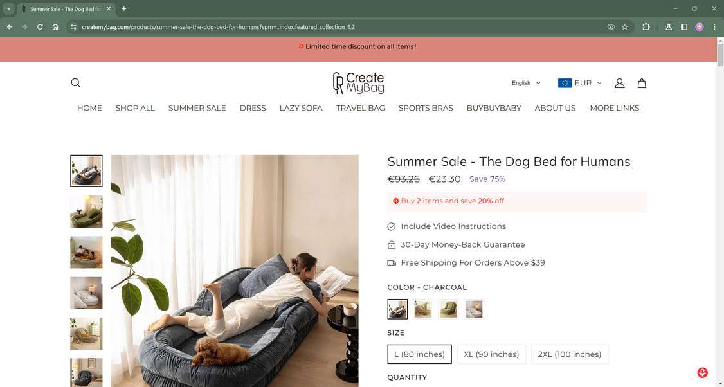Screen dimensions: 724x387
Task: Open the browser side panel icon
Action: [684, 27]
